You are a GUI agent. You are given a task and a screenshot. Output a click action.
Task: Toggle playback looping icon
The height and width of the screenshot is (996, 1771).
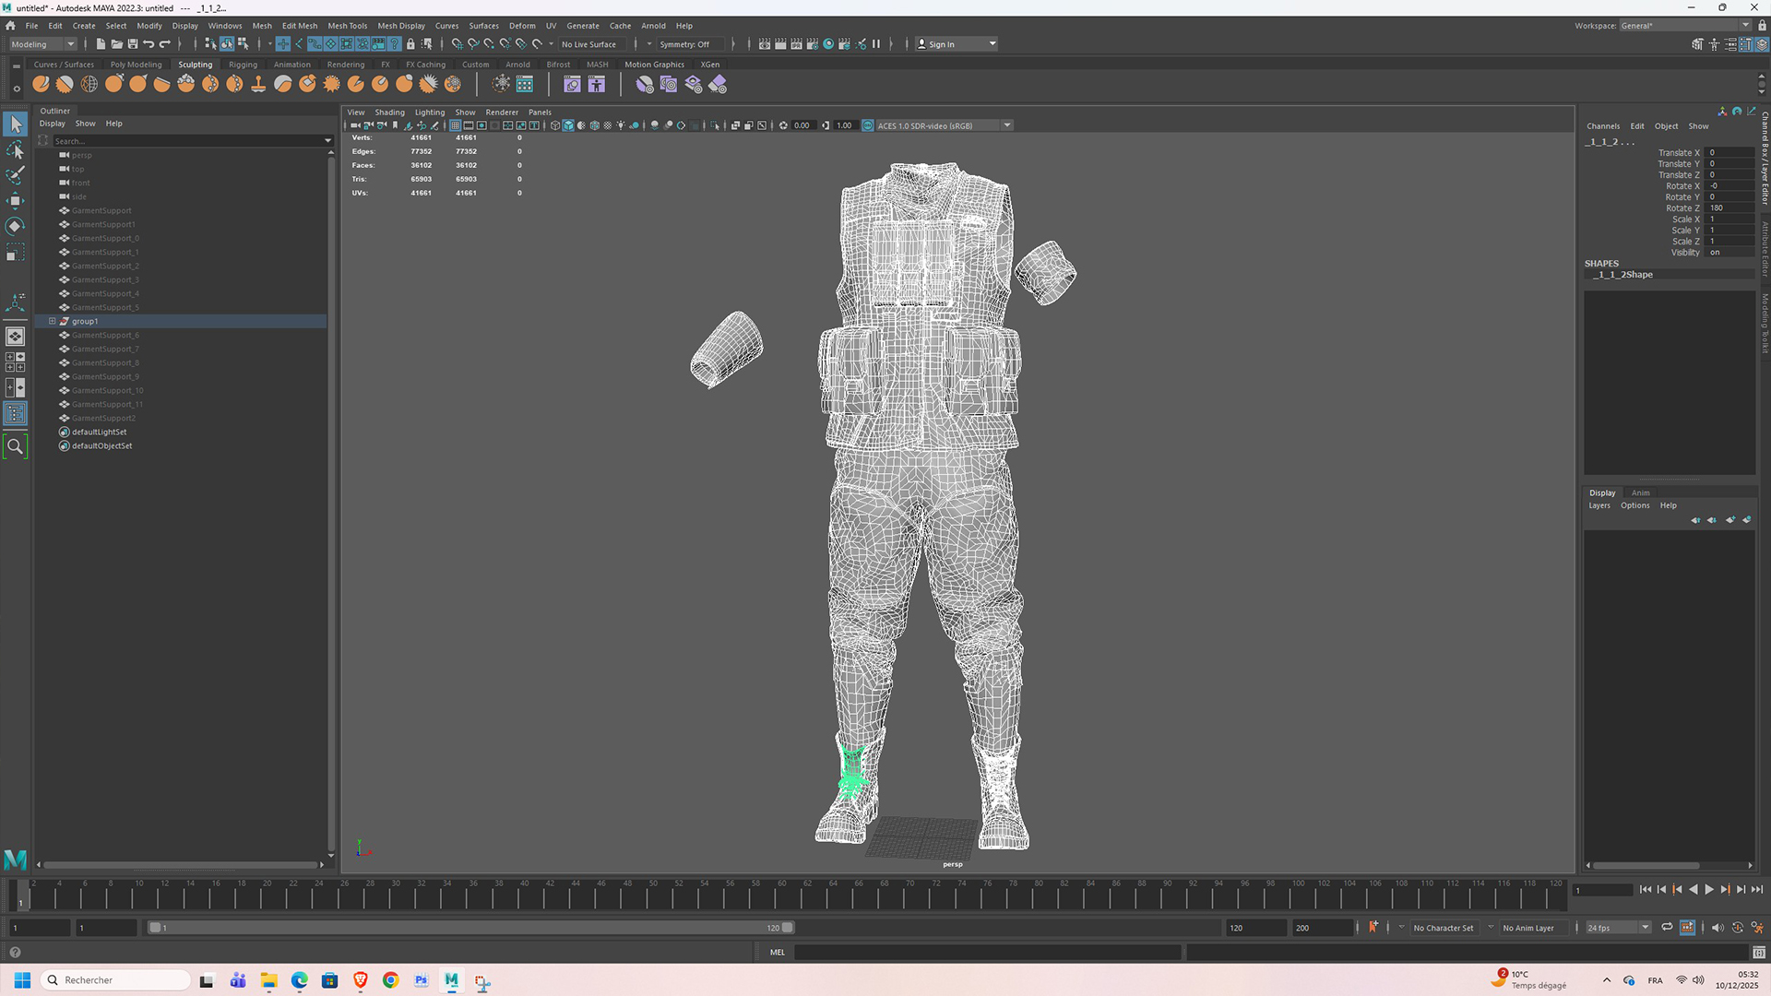(x=1667, y=928)
